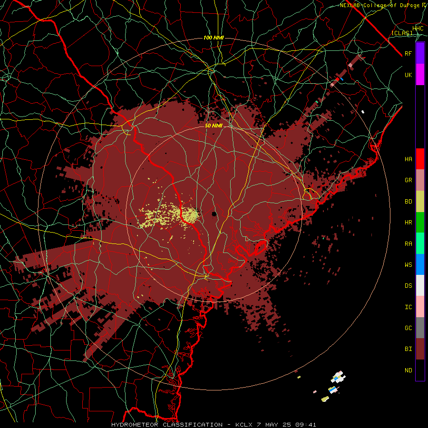Image resolution: width=428 pixels, height=428 pixels.
Task: Click the BD legend label
Action: pyautogui.click(x=408, y=202)
